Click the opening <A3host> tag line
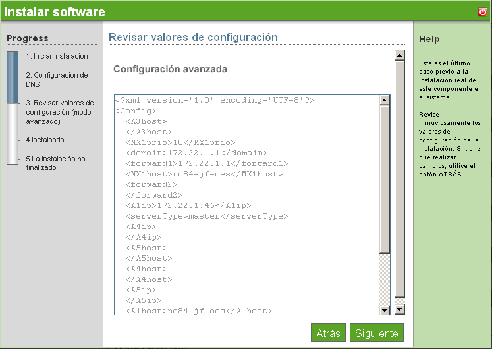Viewport: 492px width, 349px height. click(x=146, y=121)
